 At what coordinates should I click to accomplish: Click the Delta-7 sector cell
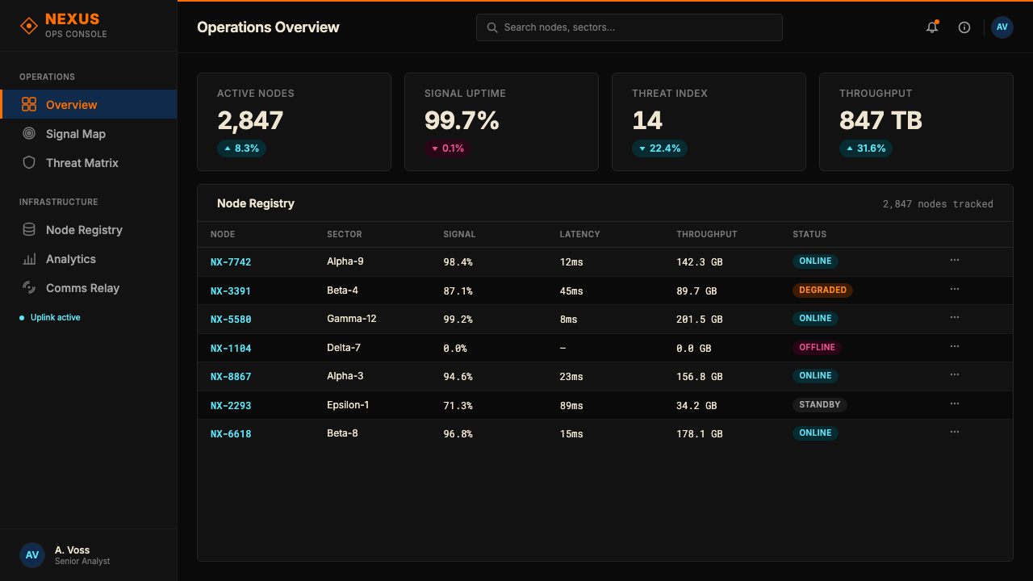coord(344,348)
